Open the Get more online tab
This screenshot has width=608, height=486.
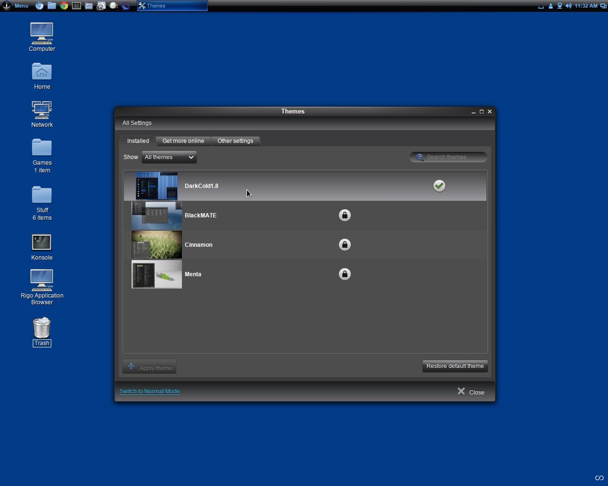coord(183,141)
